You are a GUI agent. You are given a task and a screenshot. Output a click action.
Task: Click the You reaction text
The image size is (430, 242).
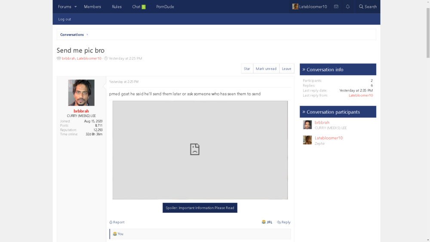[x=120, y=234]
